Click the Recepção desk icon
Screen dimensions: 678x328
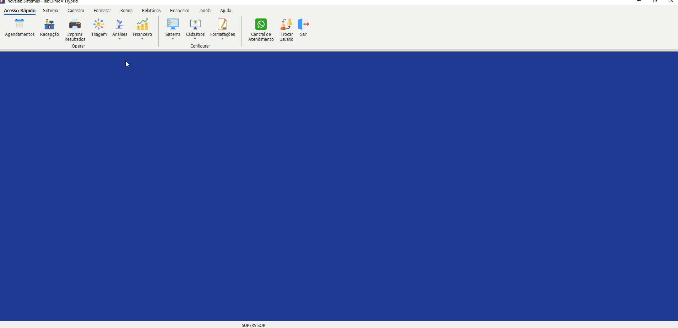49,24
